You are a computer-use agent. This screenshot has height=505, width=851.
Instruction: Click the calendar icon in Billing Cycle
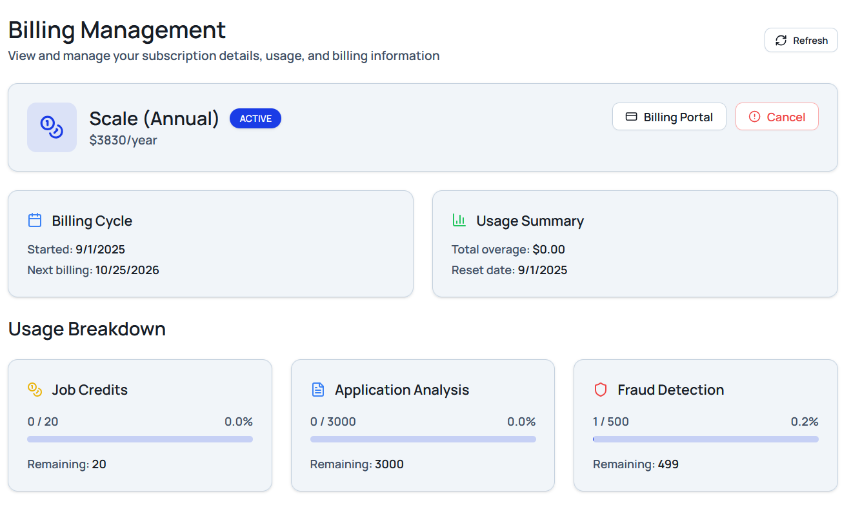(x=35, y=221)
